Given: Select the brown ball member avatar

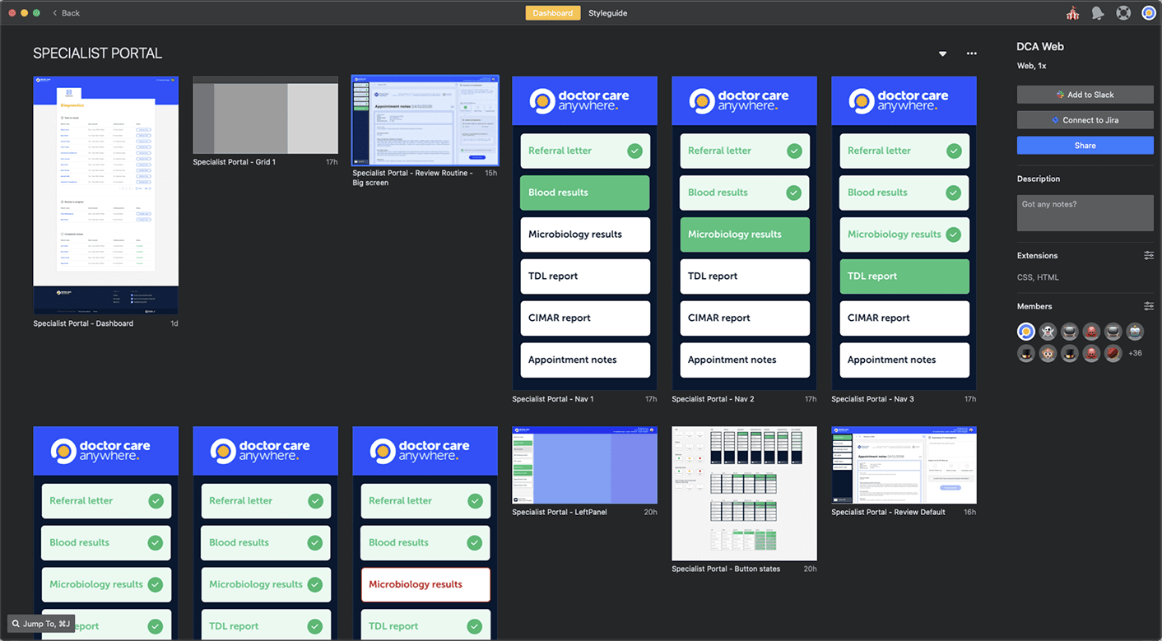Looking at the screenshot, I should coord(1113,354).
